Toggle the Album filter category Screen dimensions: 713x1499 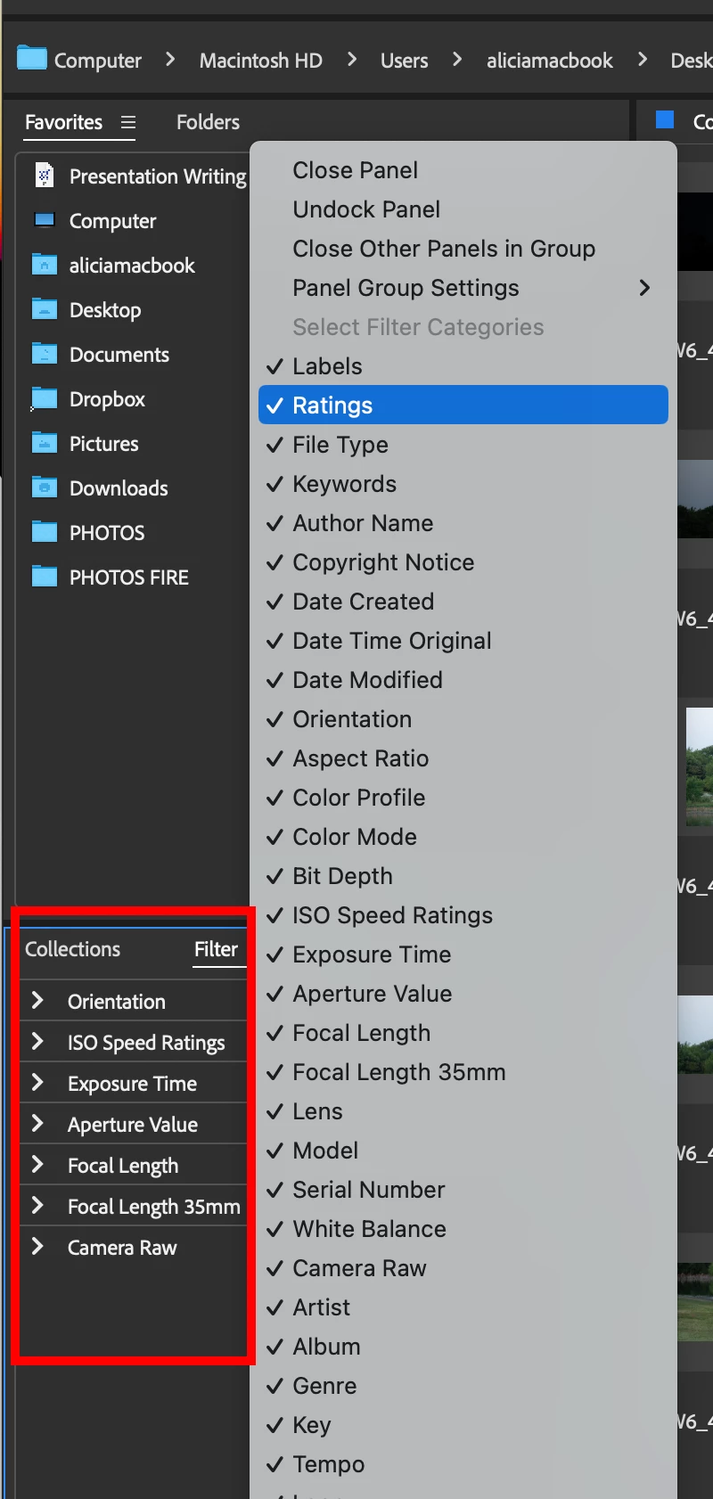[x=463, y=1347]
